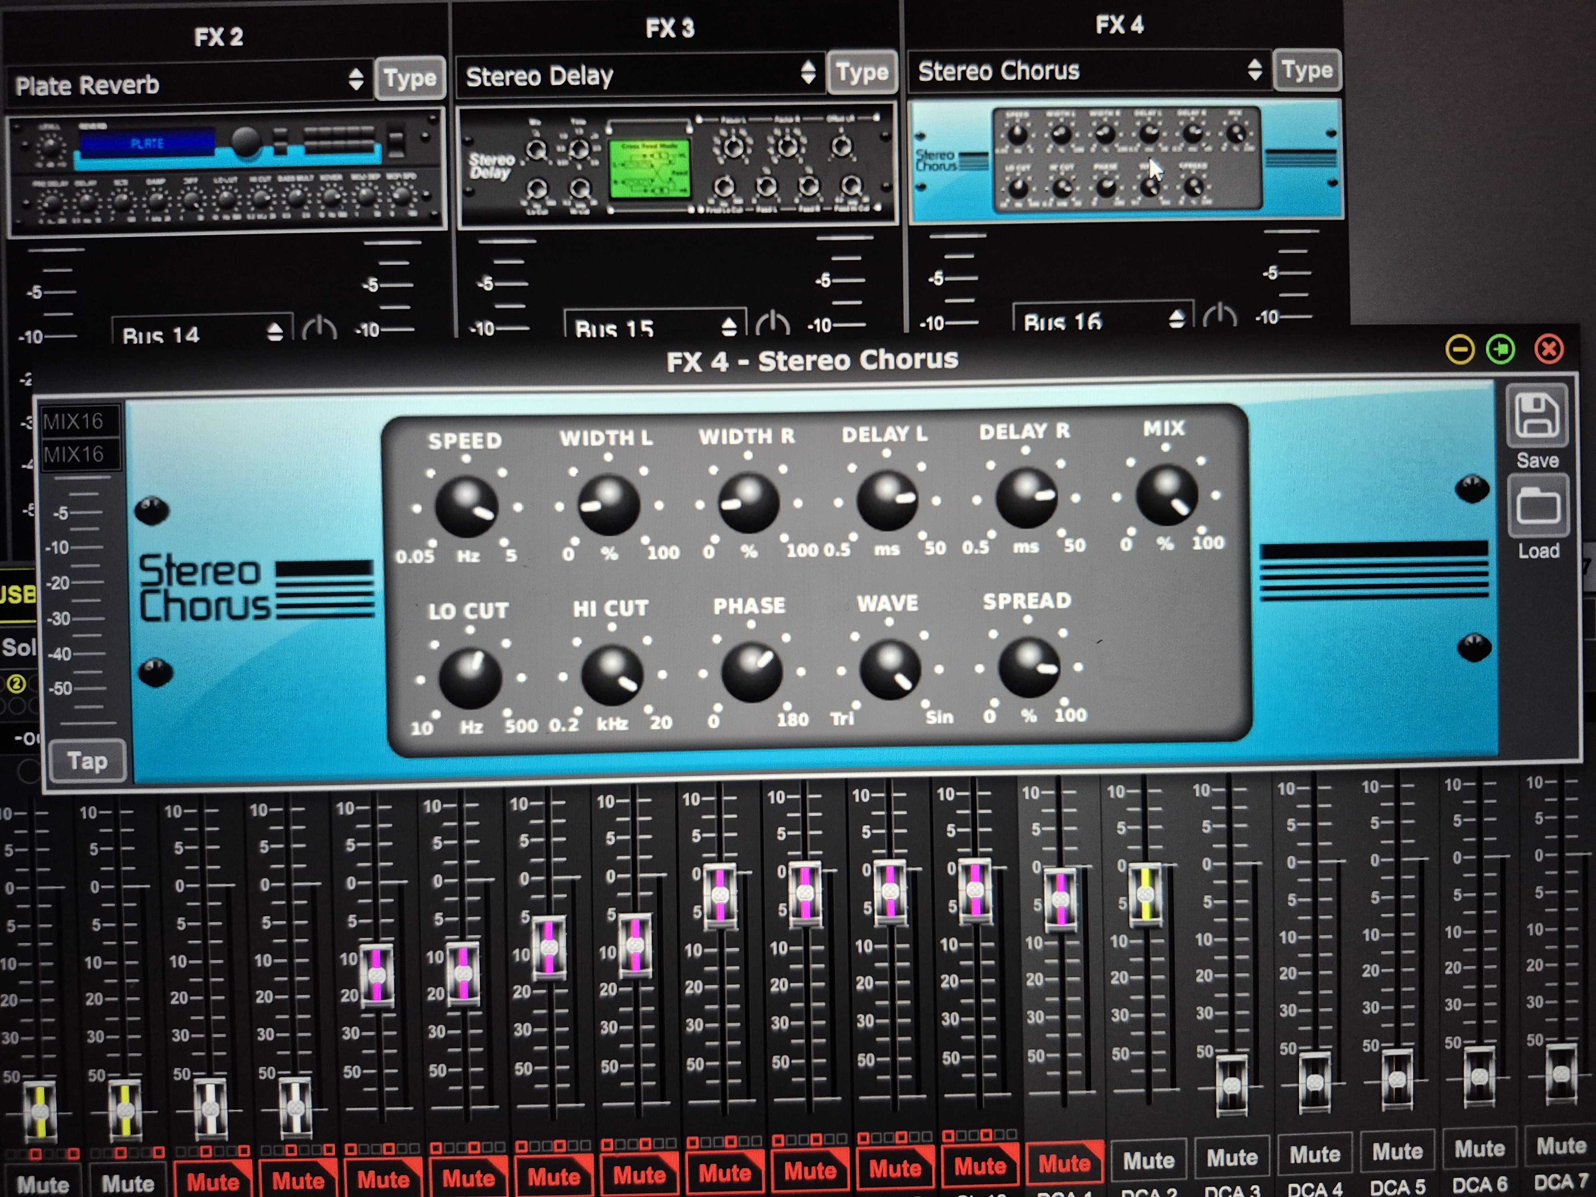Toggle the power icon next to Bus 16
Screen dimensions: 1596x1197
click(1219, 315)
